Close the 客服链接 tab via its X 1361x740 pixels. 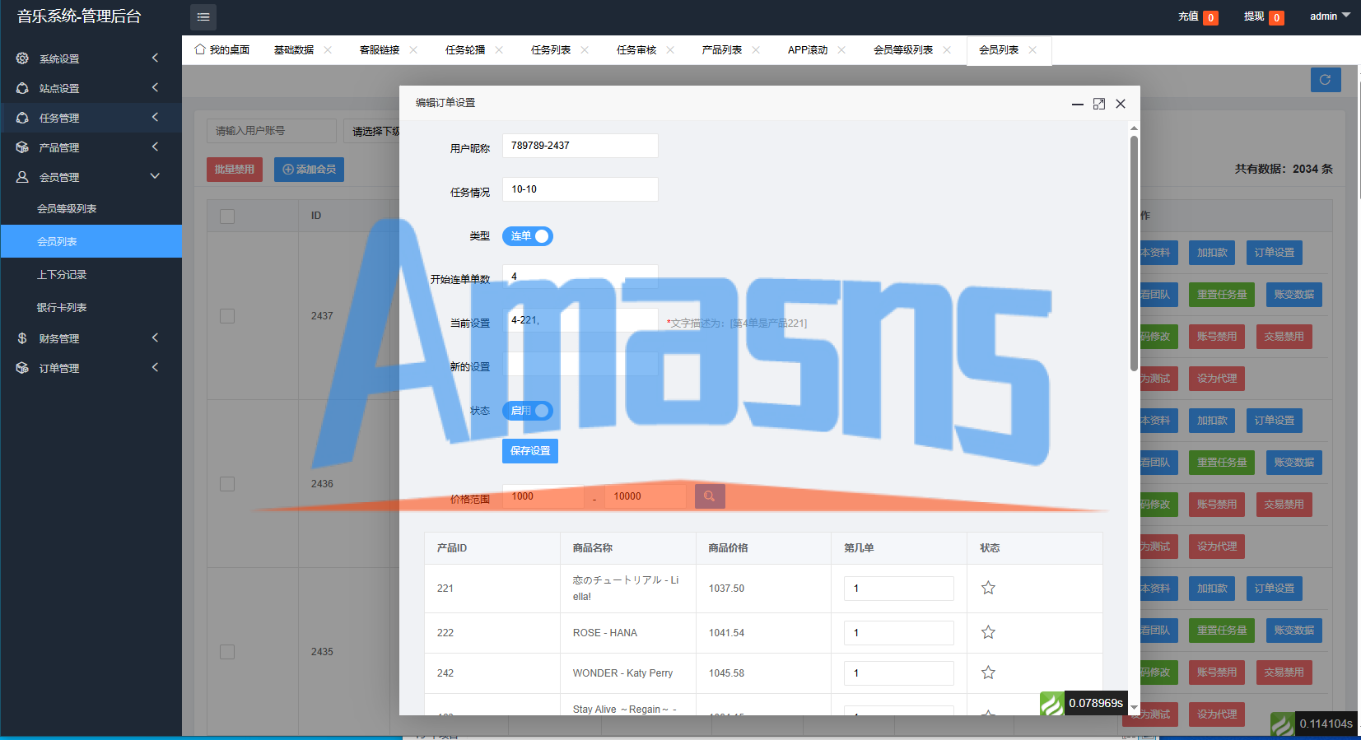[x=413, y=50]
